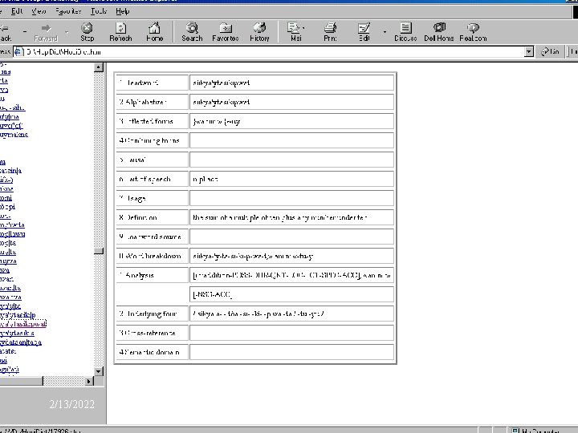Click the Underlying form value cell
578x433 pixels.
[x=291, y=314]
